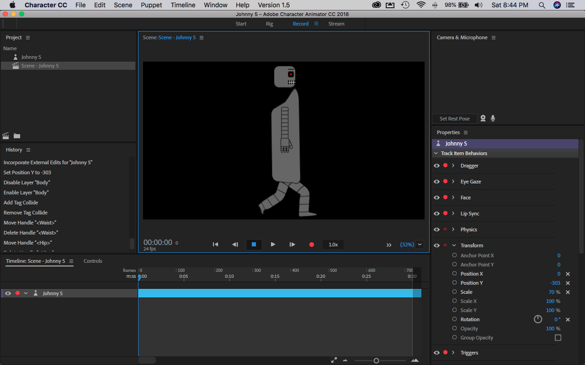Expand the Dragger behavior
This screenshot has height=365, width=585.
click(453, 166)
